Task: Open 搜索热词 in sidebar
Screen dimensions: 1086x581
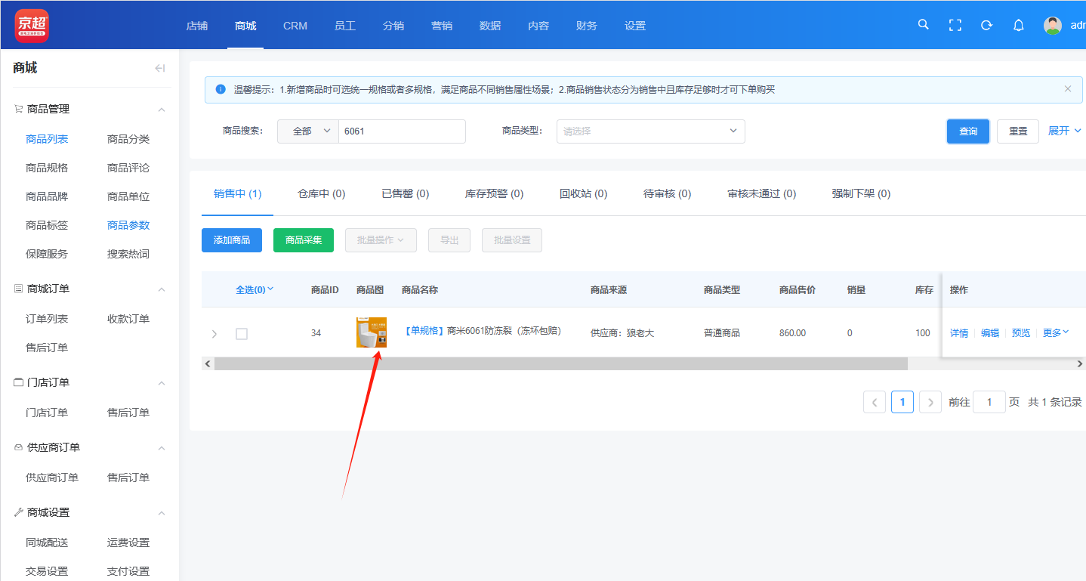Action: pos(128,254)
